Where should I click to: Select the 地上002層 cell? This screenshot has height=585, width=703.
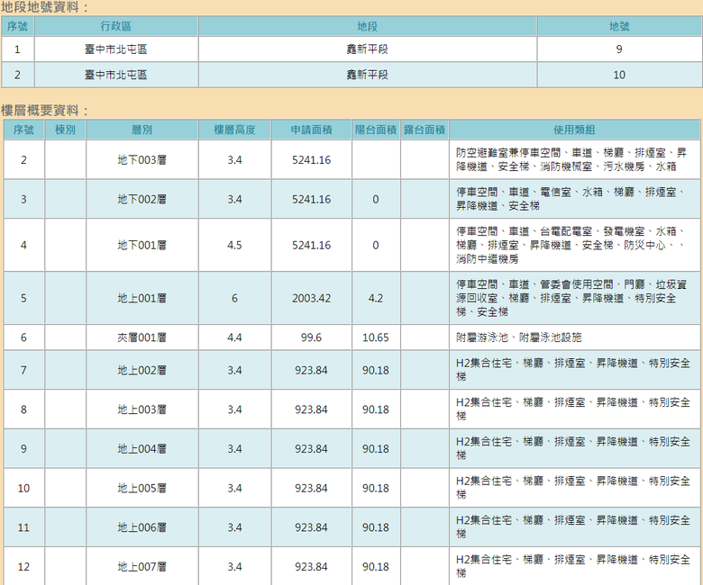coord(142,370)
